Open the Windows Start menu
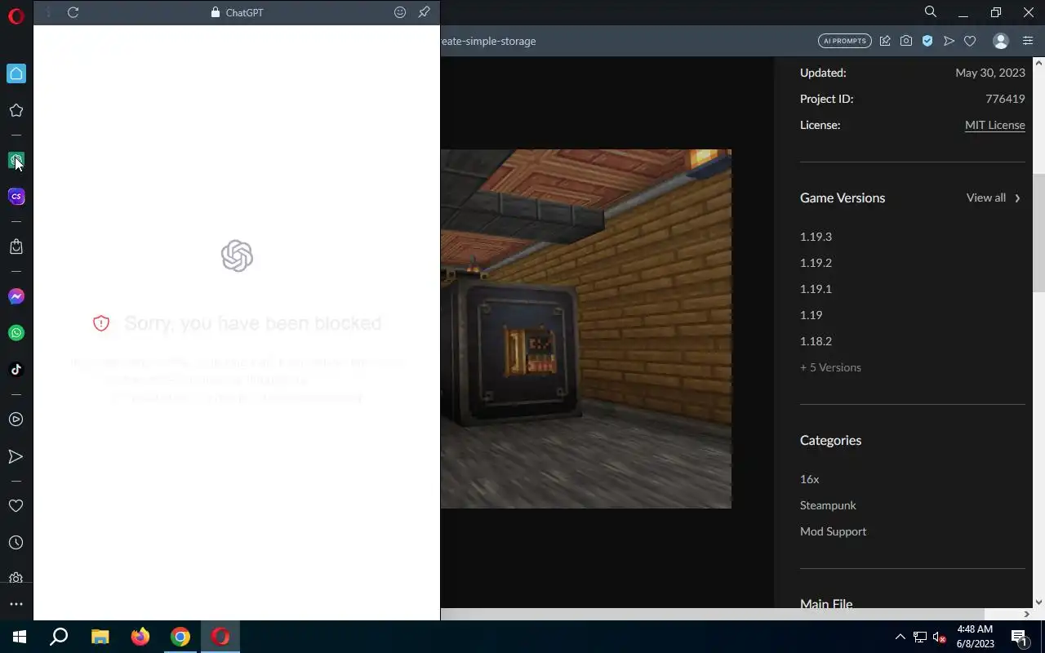 (20, 637)
